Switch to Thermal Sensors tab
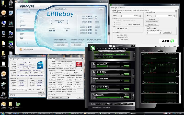 [121, 8]
